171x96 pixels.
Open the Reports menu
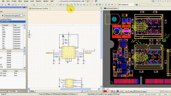tap(38, 1)
